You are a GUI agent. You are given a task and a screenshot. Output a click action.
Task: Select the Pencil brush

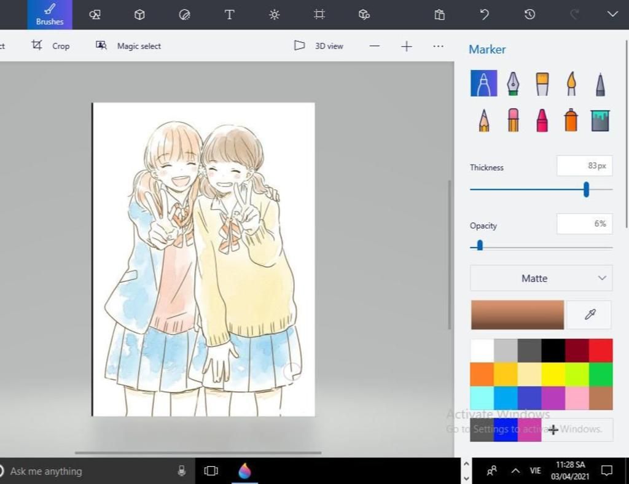pos(484,120)
